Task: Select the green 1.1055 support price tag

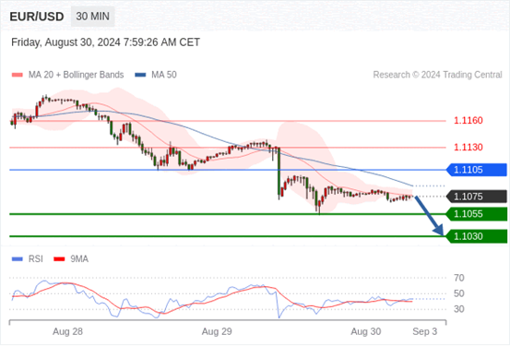Action: [477, 214]
